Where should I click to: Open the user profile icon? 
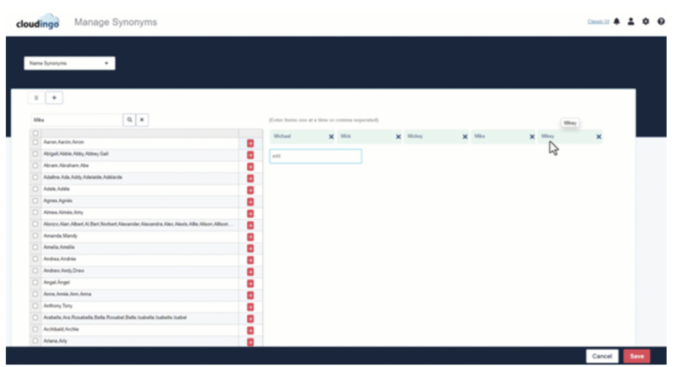(x=631, y=22)
